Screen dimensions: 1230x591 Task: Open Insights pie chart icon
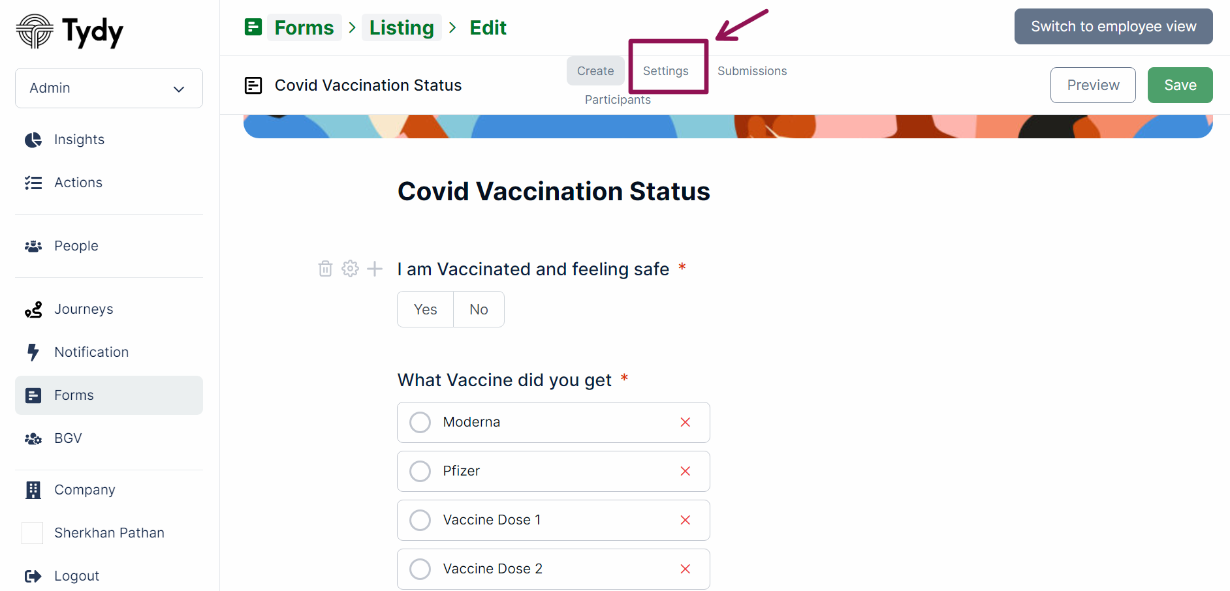click(33, 140)
